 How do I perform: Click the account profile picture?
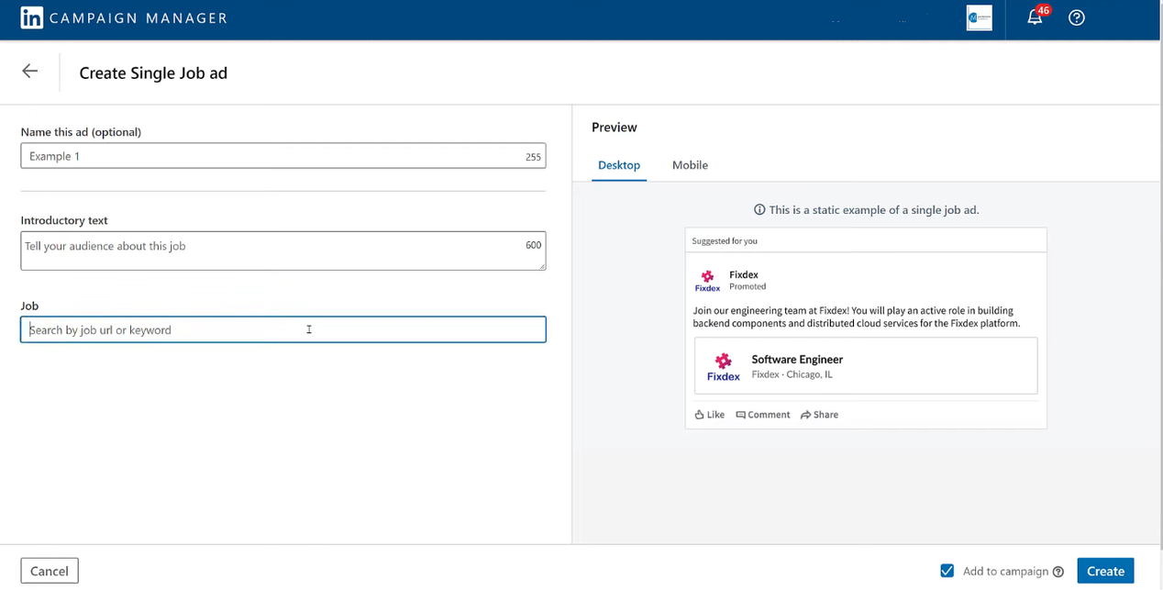[979, 18]
